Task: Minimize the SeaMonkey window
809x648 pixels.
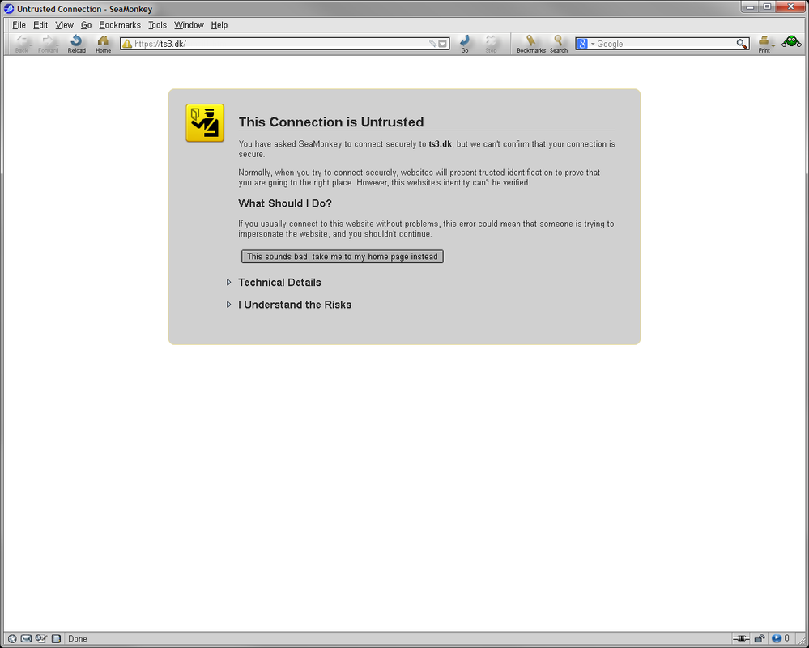Action: (x=750, y=6)
